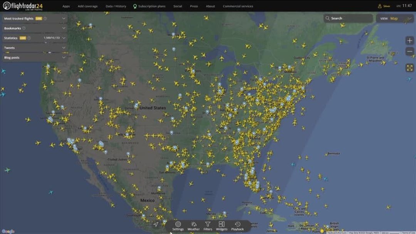
Task: Open the Press menu
Action: pyautogui.click(x=194, y=6)
